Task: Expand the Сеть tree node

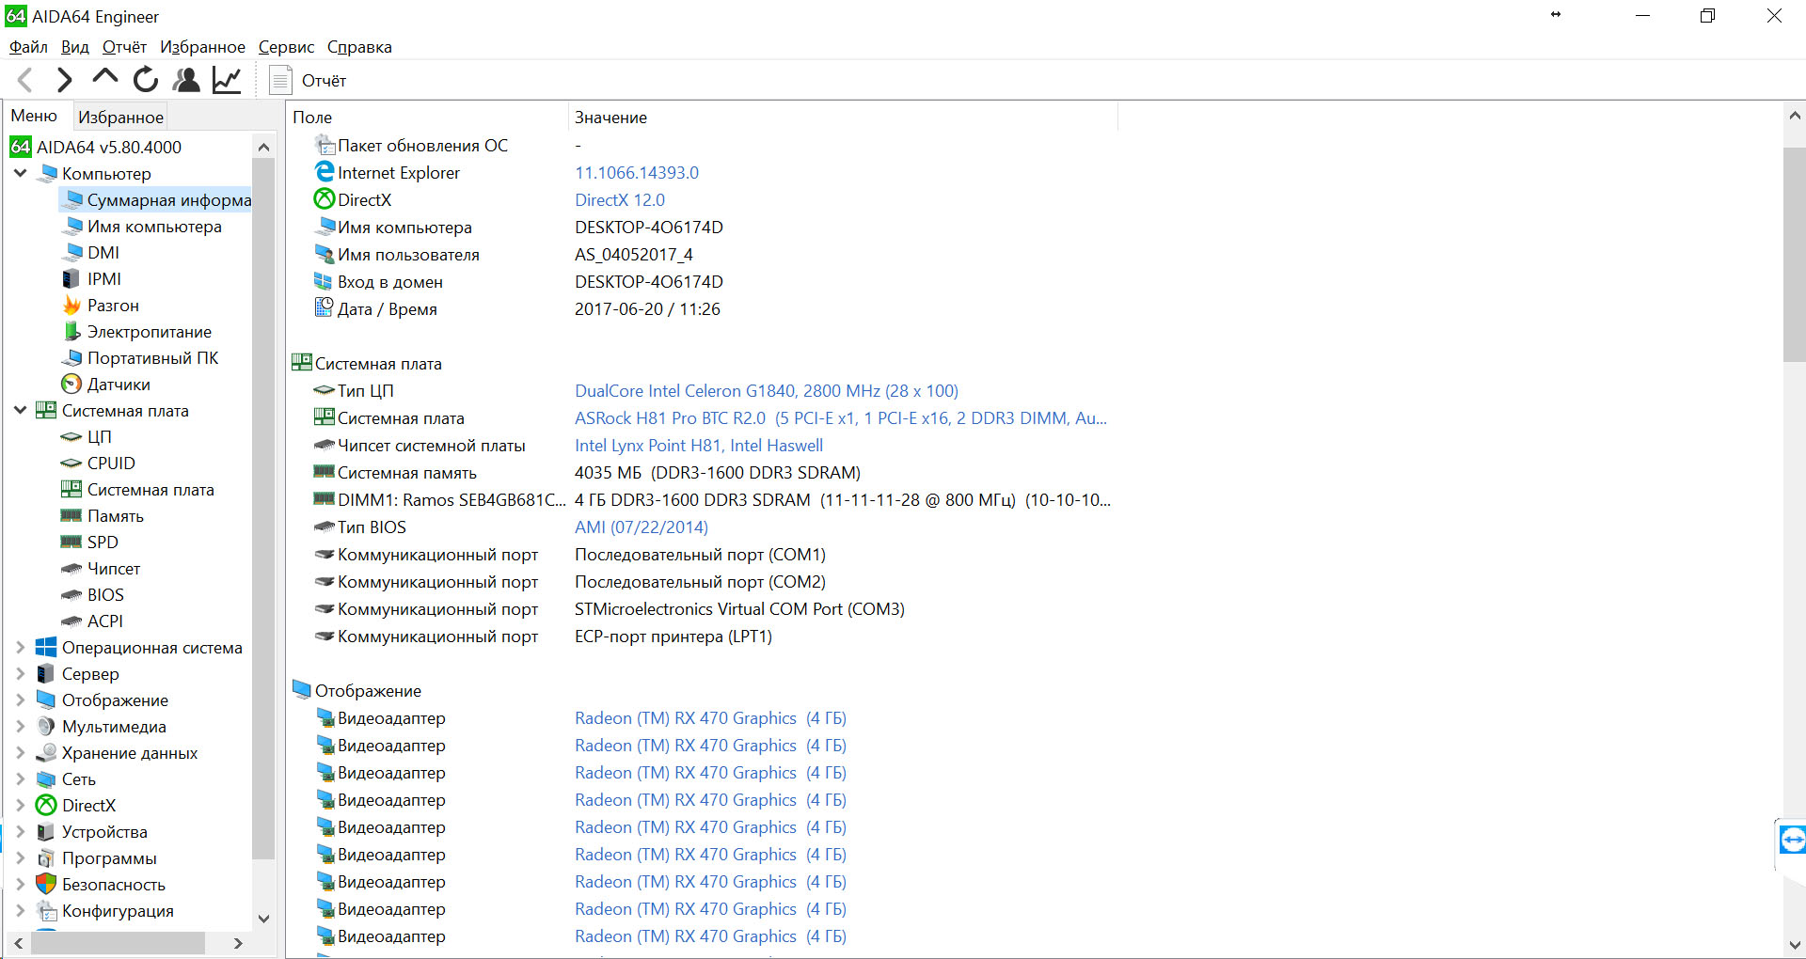Action: point(20,778)
